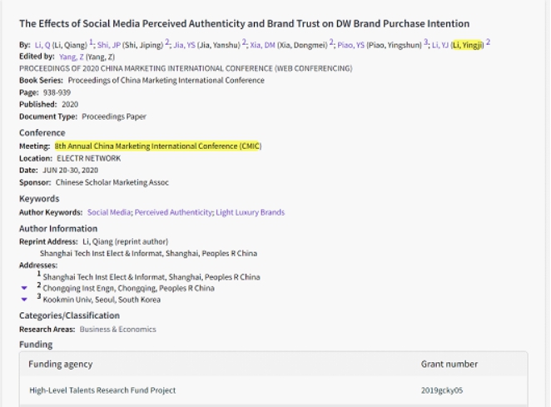Screen dimensions: 551x407
Task: Click the High-Level Talents Research Fund Project row
Action: tap(102, 390)
